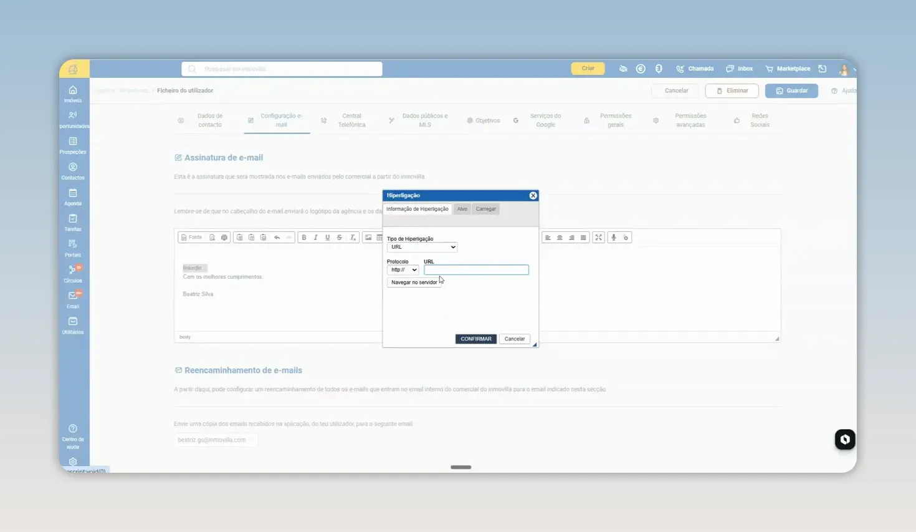Apply italic formatting in editor

tap(316, 238)
